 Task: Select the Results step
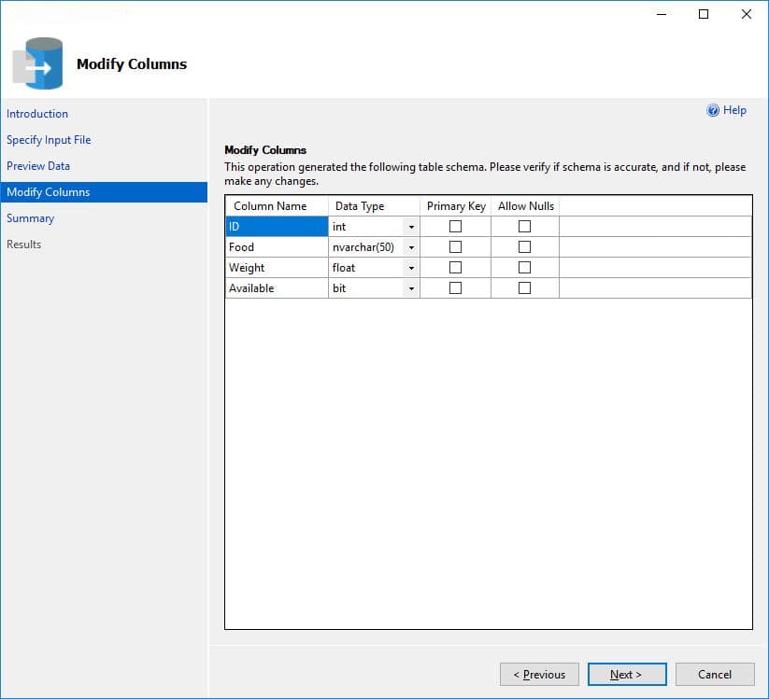coord(24,245)
